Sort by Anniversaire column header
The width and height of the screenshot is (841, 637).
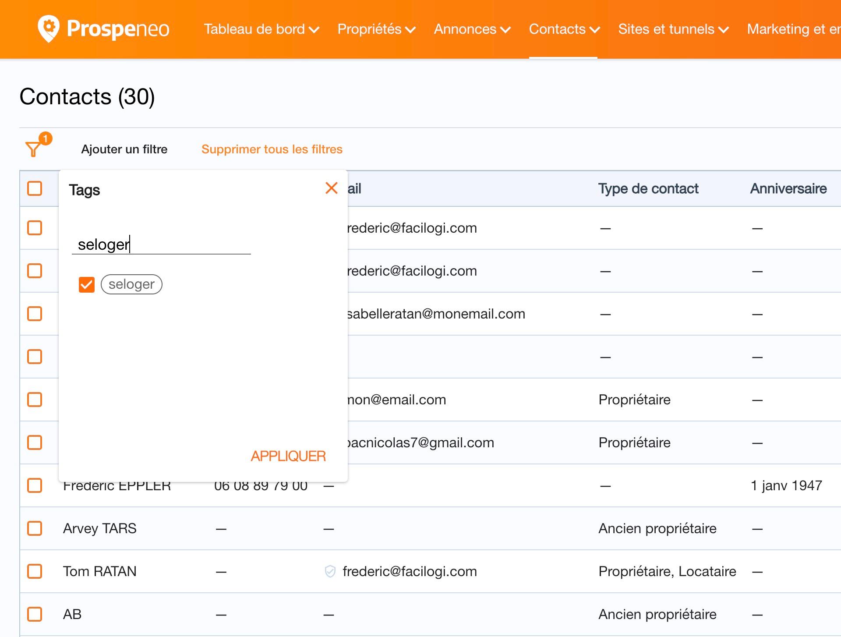pos(788,189)
